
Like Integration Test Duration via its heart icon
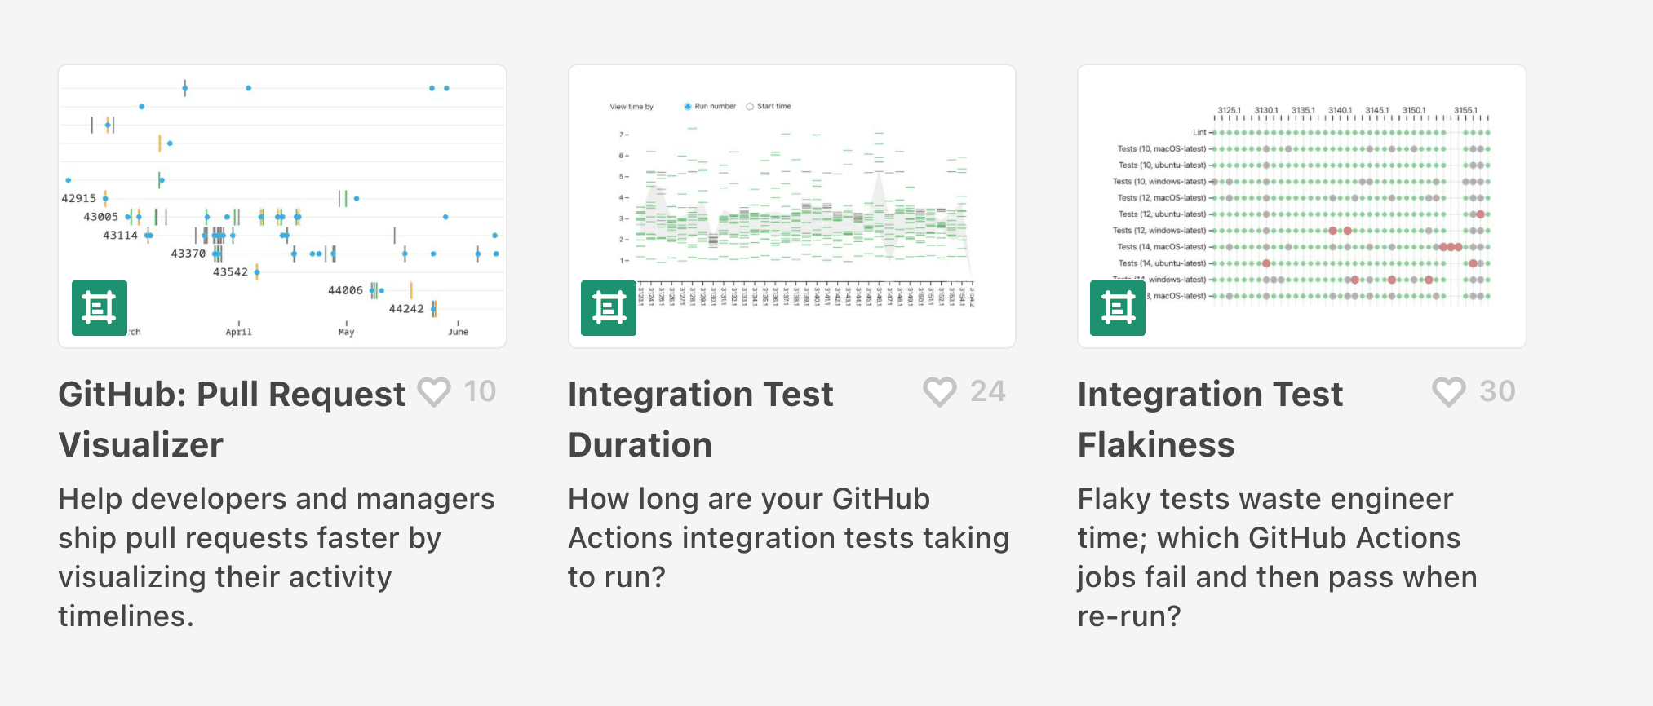[x=940, y=392]
